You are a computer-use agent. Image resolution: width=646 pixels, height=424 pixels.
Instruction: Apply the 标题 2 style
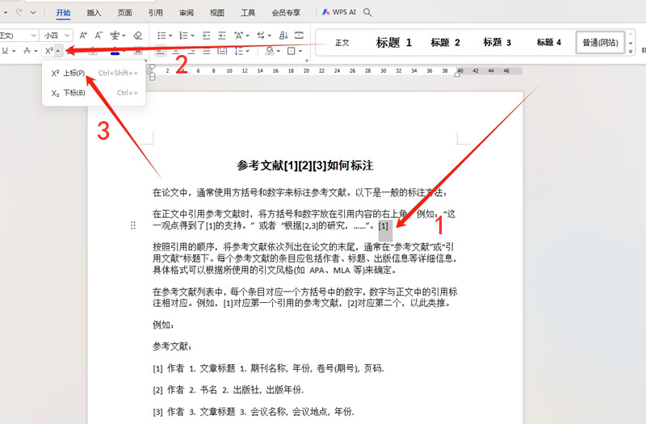click(445, 43)
